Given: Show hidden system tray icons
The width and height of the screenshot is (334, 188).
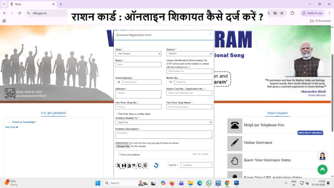Looking at the screenshot, I should (286, 183).
